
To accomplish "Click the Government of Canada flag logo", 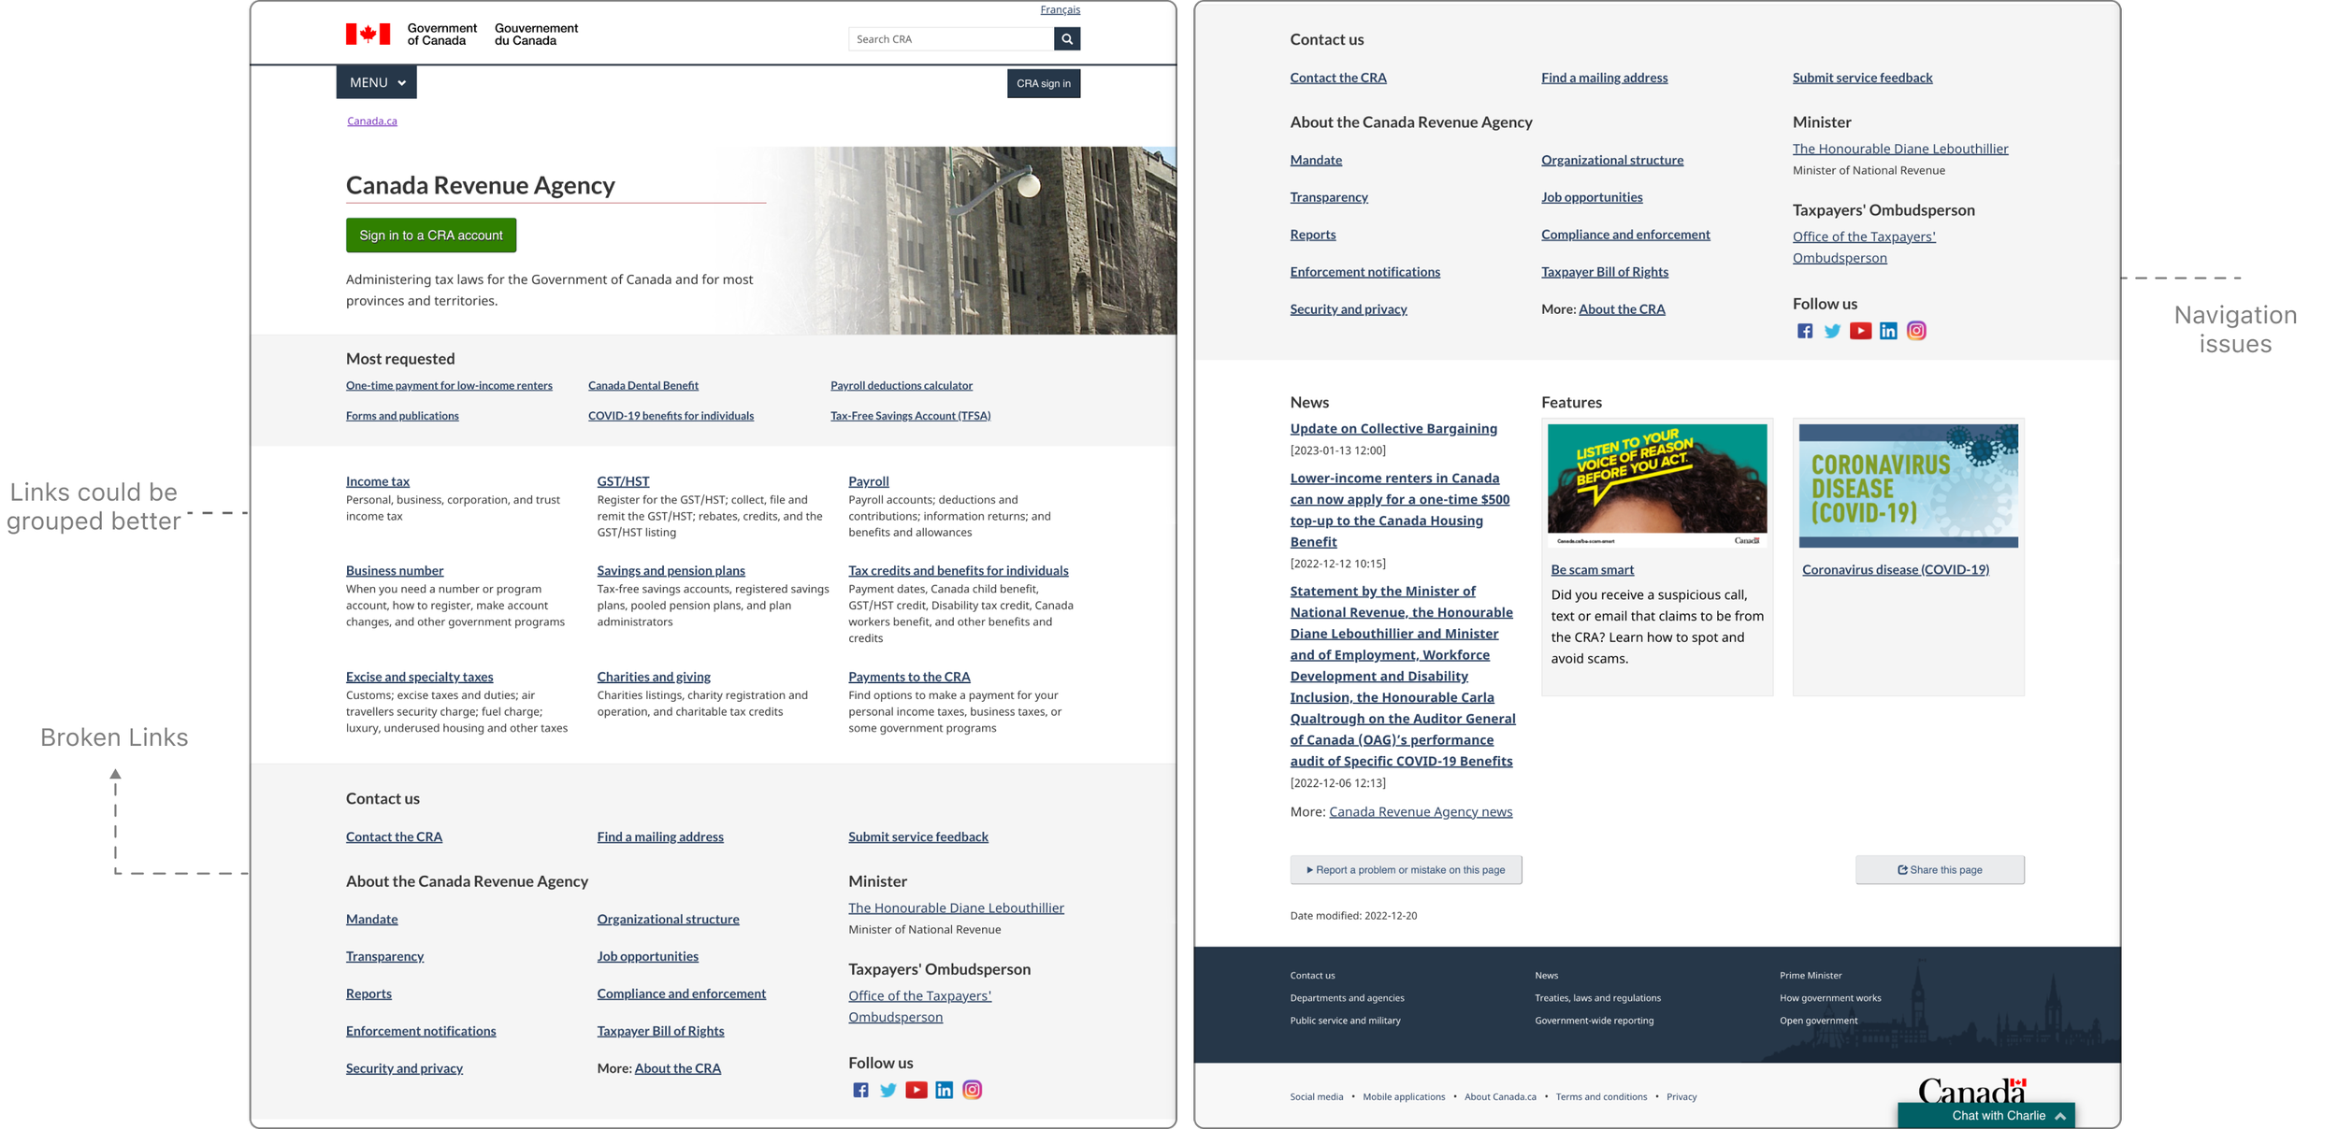I will (x=368, y=35).
